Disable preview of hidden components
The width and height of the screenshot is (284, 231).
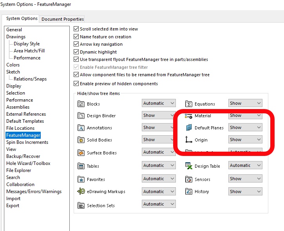point(76,84)
